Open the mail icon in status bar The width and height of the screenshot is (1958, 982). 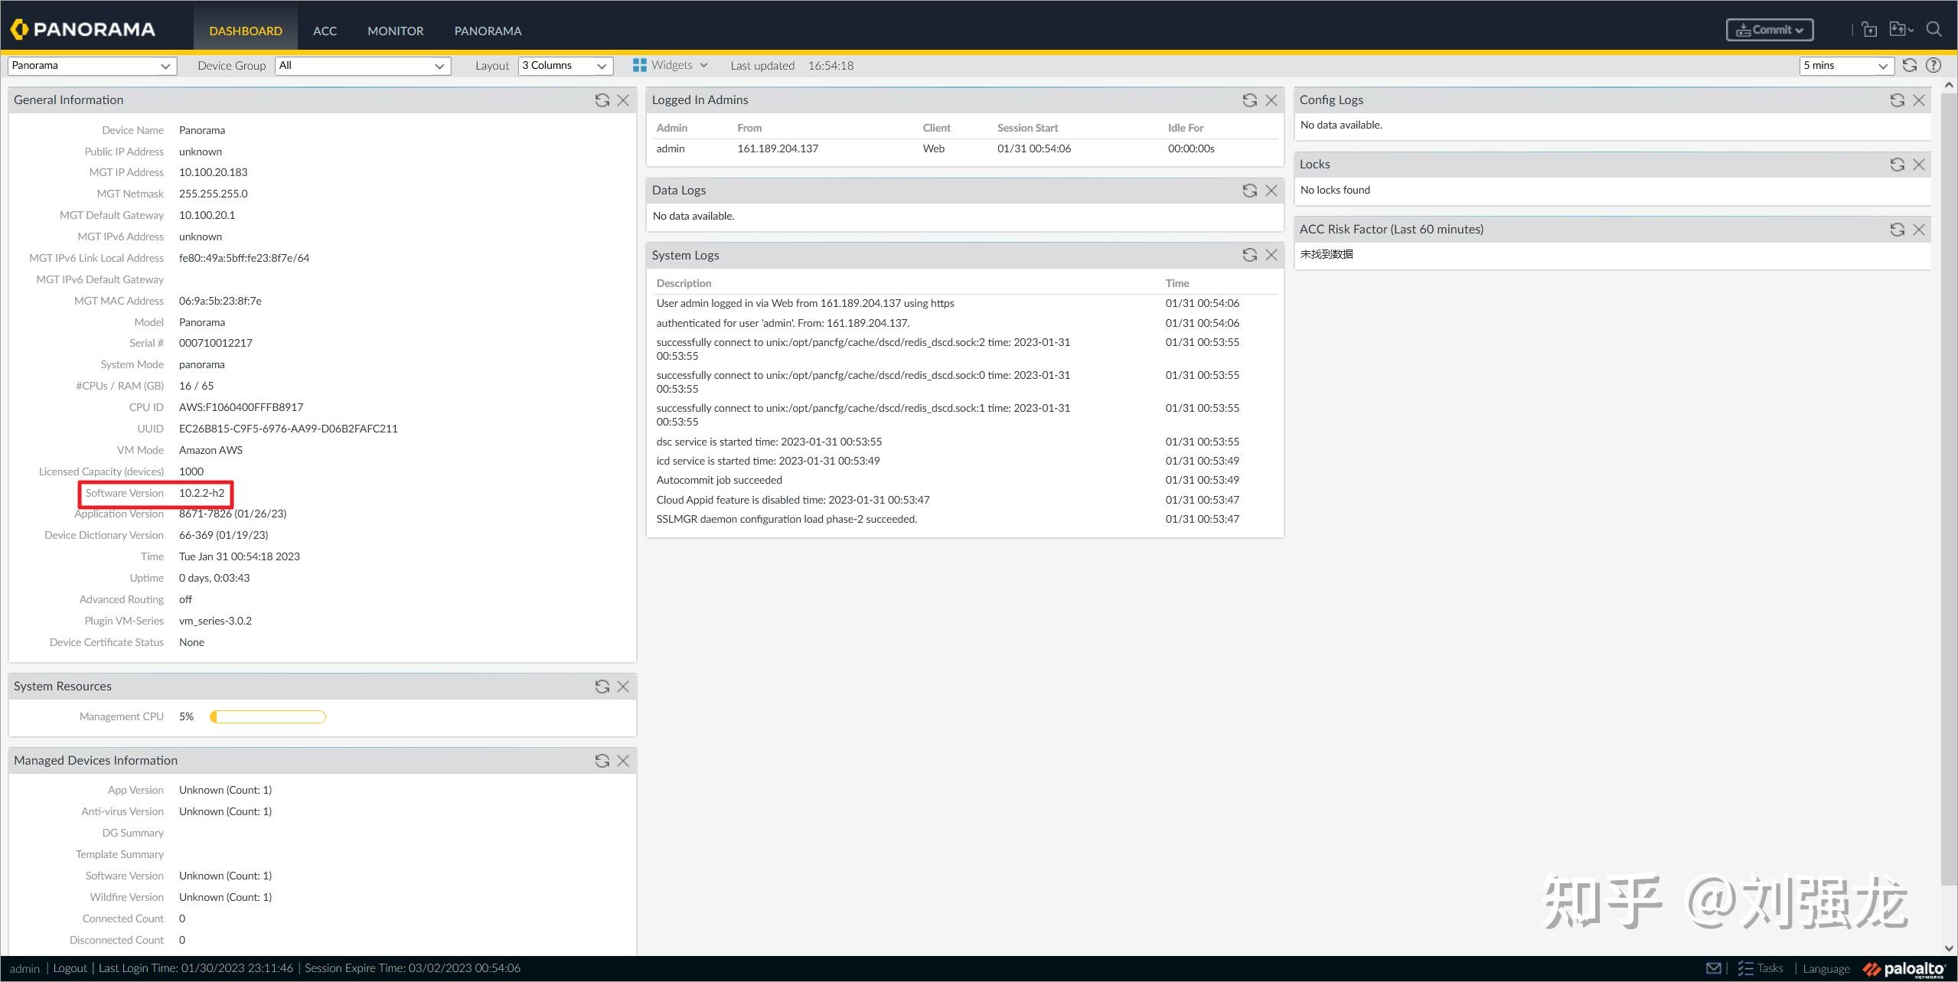click(1714, 968)
